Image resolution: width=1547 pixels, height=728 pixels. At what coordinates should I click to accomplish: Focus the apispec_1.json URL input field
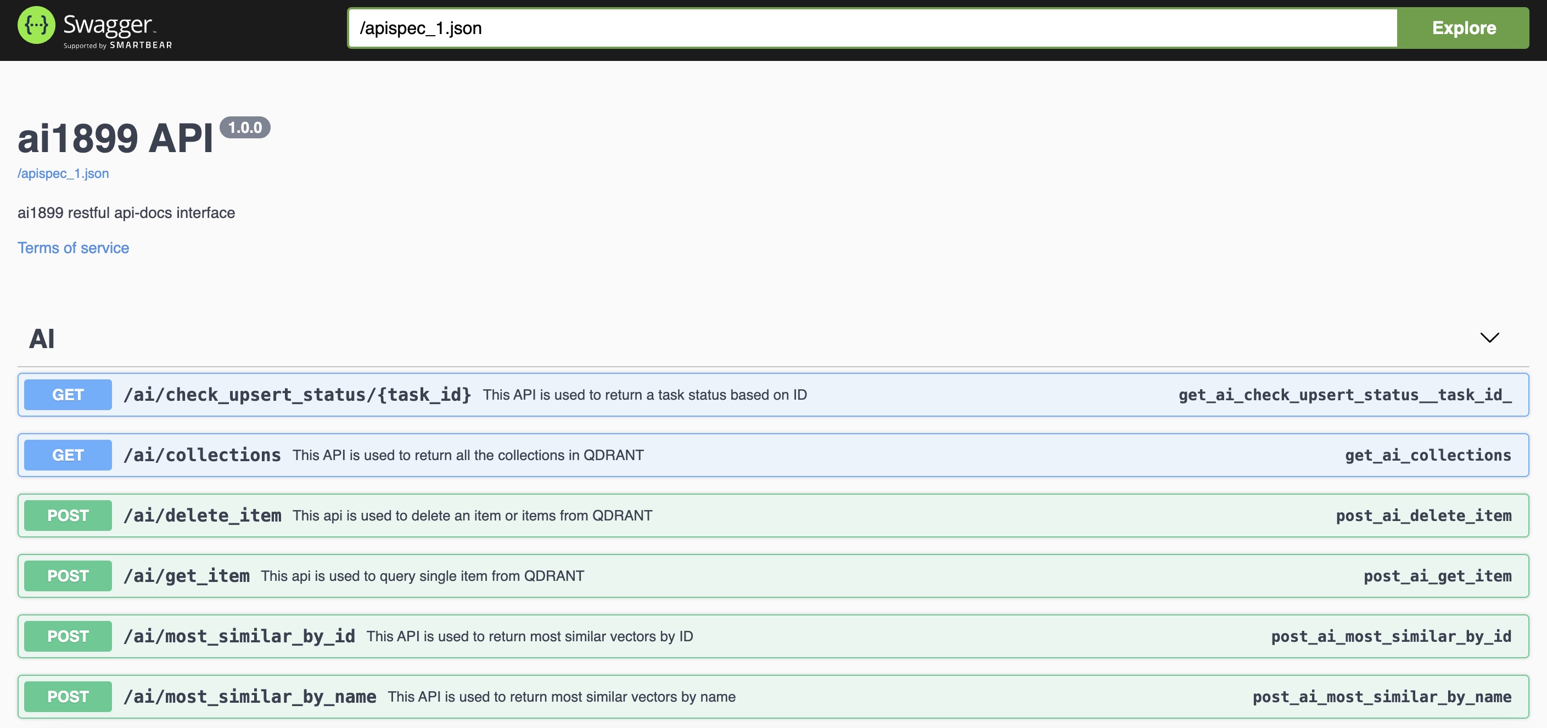(871, 28)
